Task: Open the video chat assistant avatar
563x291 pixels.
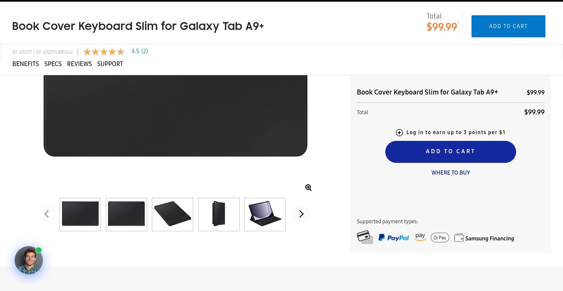Action: 28,260
